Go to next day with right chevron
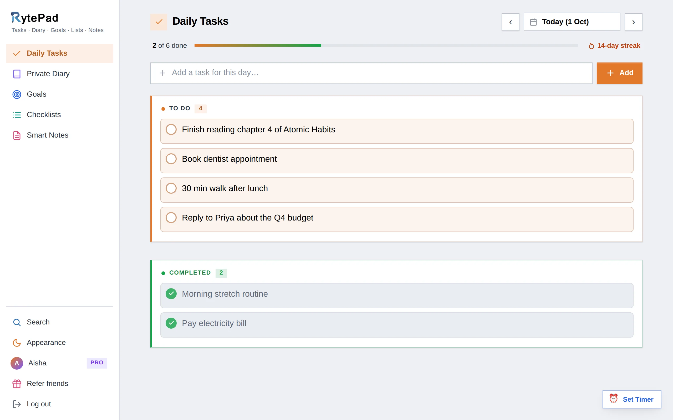Screen dimensions: 673x420 pos(633,22)
